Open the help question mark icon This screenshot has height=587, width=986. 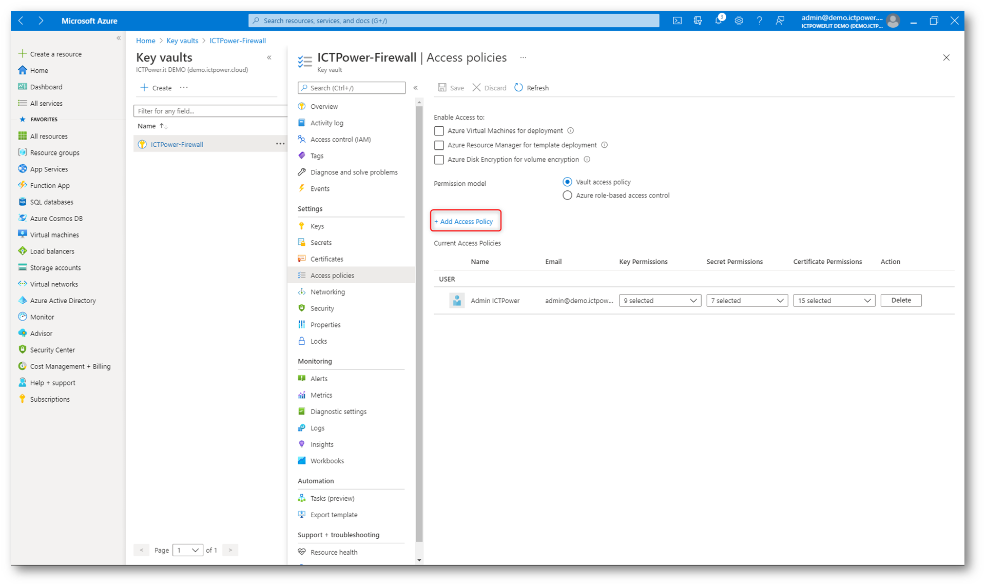click(x=759, y=21)
